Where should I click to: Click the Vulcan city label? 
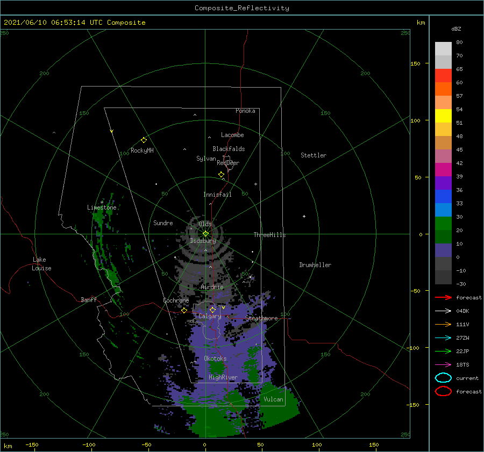(274, 399)
